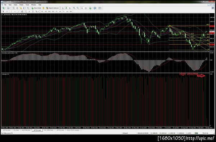
Task: Open the Window menu
Action: (x=33, y=5)
